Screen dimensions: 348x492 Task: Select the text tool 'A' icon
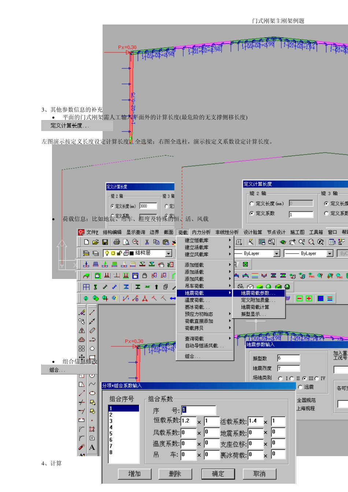click(92, 447)
